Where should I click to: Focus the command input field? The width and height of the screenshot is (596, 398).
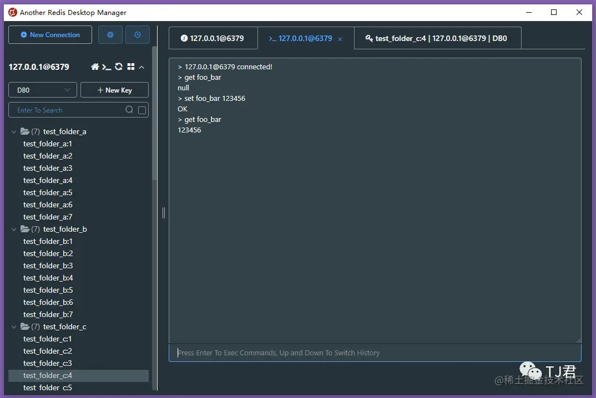(x=375, y=353)
